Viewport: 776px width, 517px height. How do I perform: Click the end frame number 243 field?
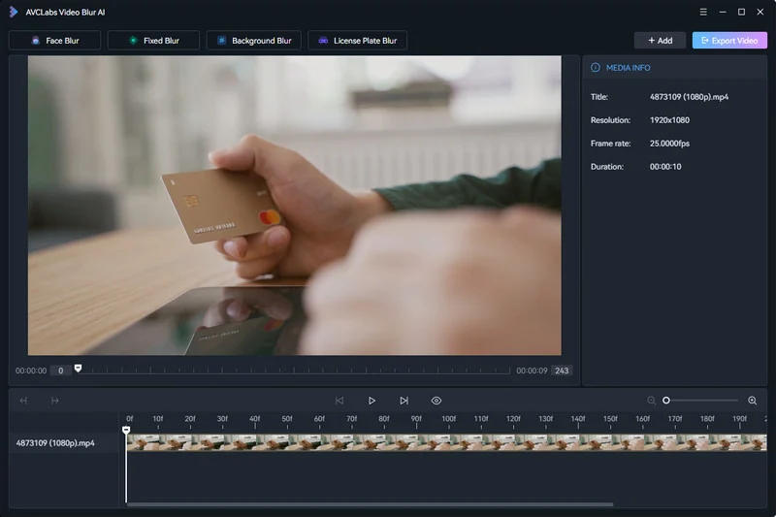point(562,371)
